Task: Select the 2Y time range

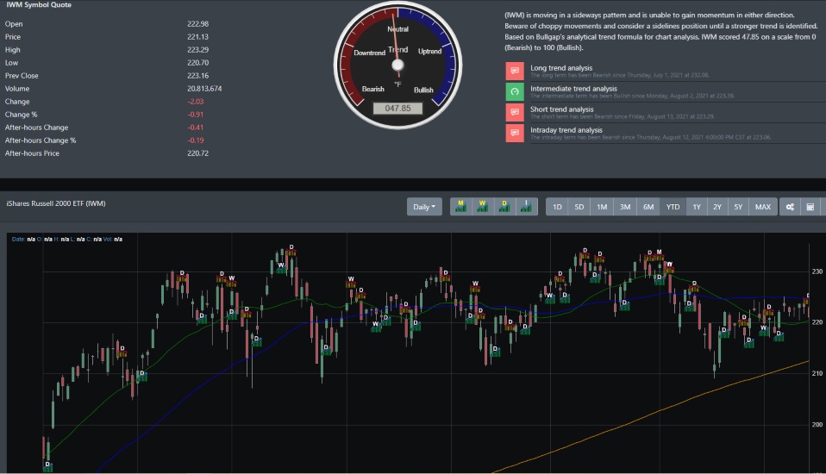Action: (717, 207)
